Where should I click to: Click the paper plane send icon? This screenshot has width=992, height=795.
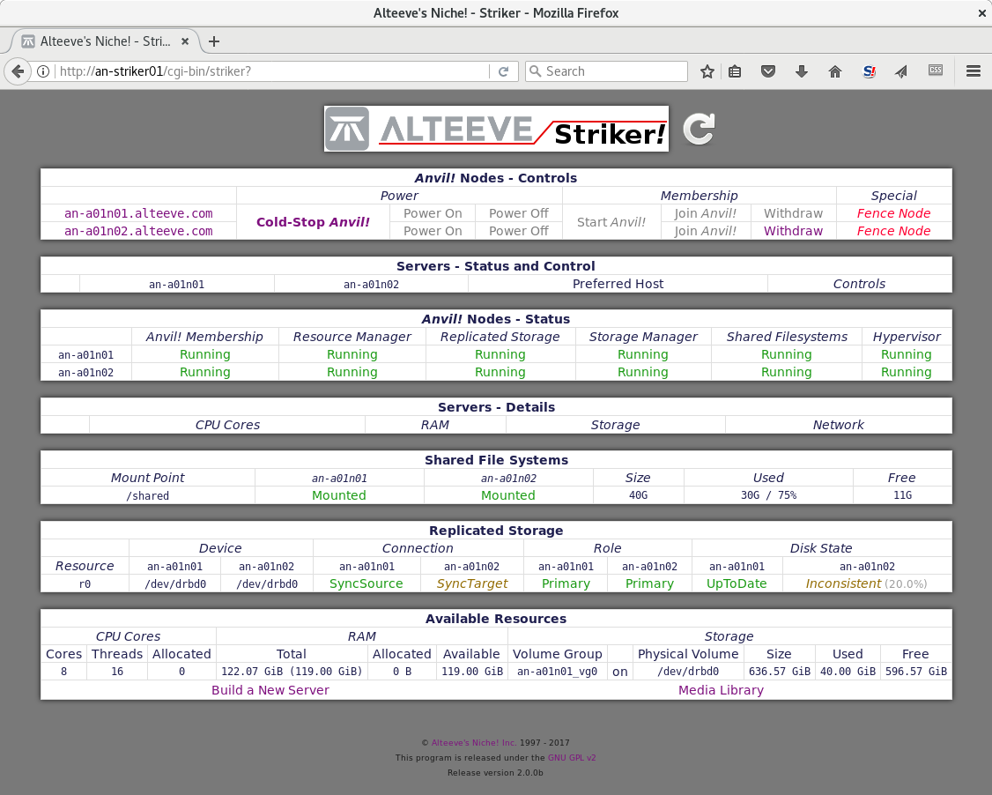coord(901,71)
